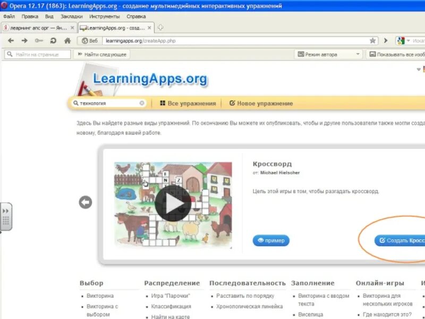Open the language selector arrow at top right

pyautogui.click(x=419, y=70)
